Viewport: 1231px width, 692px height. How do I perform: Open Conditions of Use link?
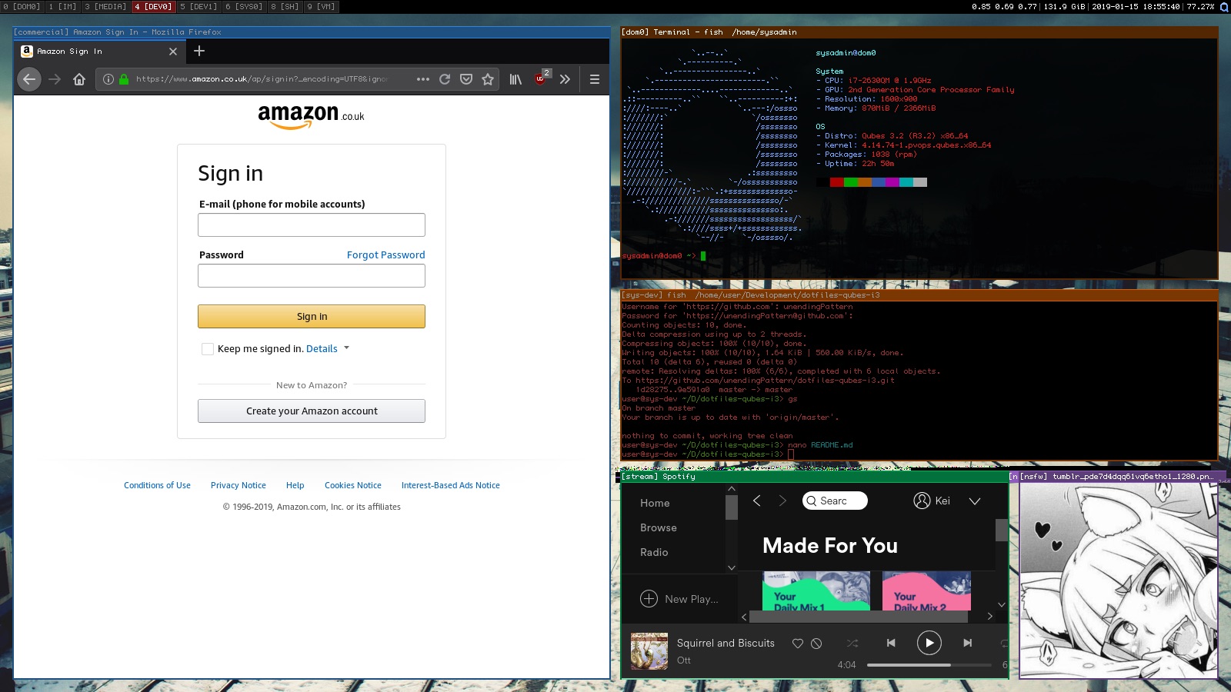(x=157, y=485)
